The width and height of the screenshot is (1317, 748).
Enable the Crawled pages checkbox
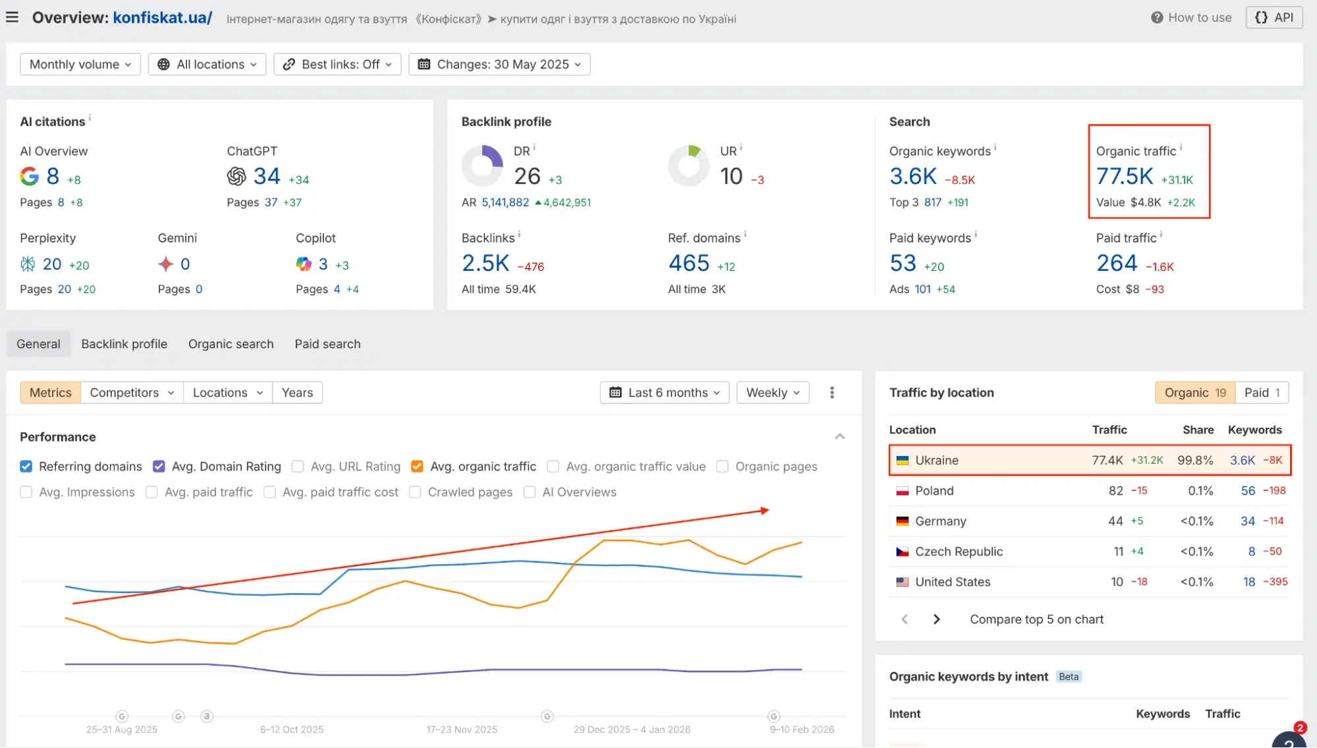click(415, 492)
